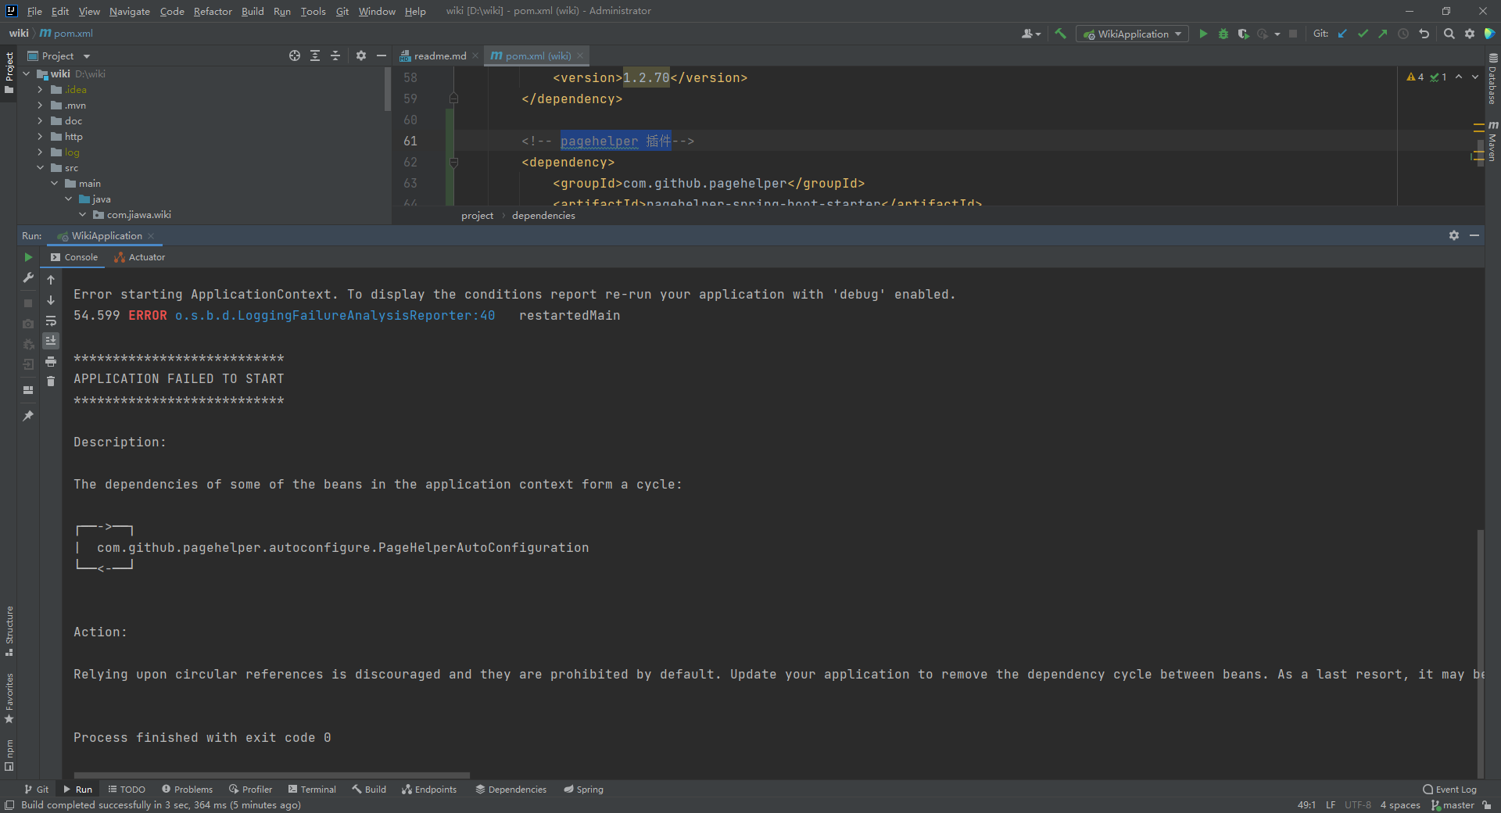Click console horizontal scrollbar
Viewport: 1501px width, 813px height.
[271, 775]
